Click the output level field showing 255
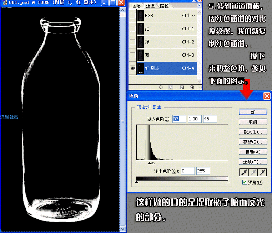Image resolution: width=272 pixels, height=234 pixels. (203, 171)
